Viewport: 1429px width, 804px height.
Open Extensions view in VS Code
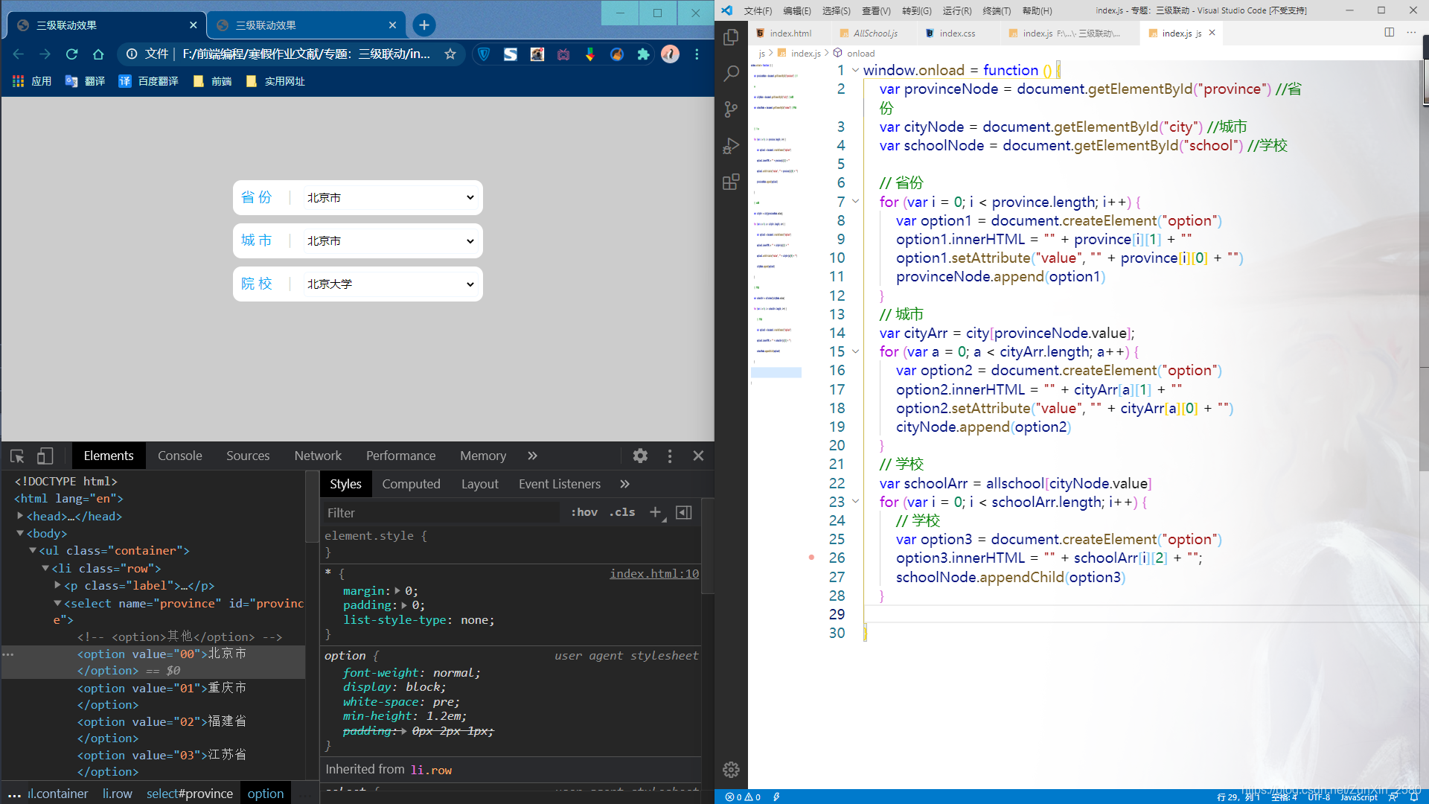(731, 182)
